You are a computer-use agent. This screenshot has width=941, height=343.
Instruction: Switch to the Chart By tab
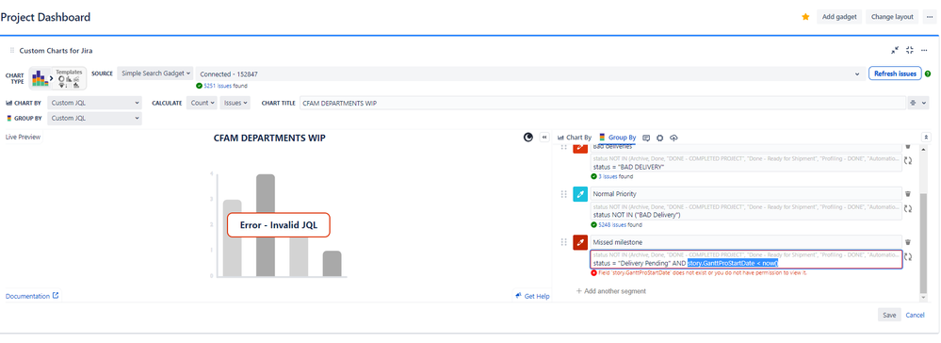click(x=575, y=138)
